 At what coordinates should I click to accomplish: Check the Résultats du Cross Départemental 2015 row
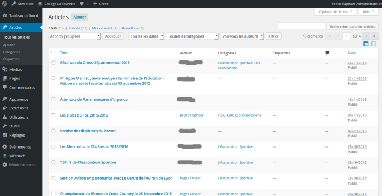53,63
